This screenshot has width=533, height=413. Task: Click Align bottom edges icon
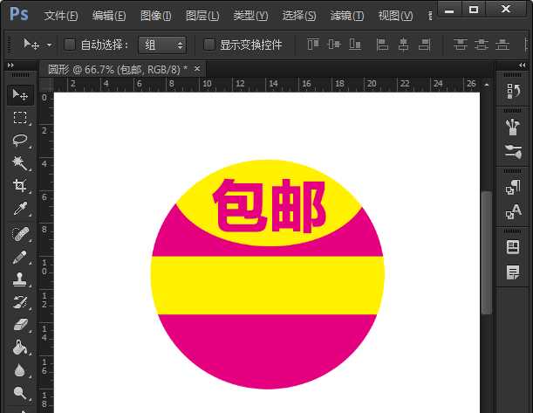[355, 45]
